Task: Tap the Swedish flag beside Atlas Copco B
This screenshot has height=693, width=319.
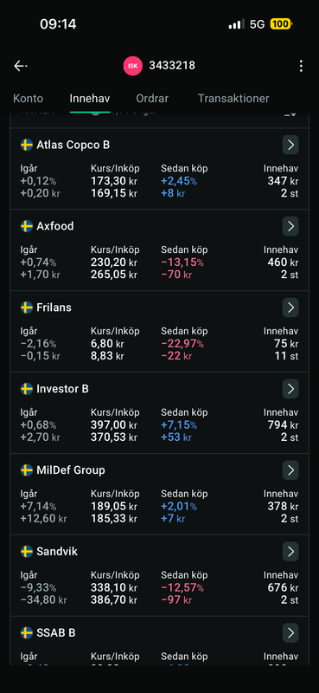Action: [x=27, y=145]
